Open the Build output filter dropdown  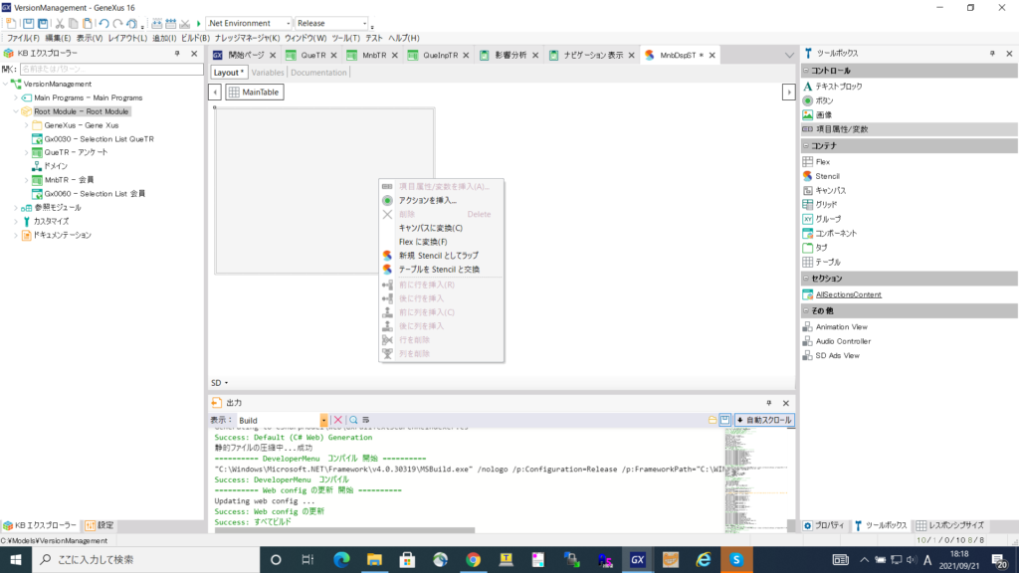(323, 421)
